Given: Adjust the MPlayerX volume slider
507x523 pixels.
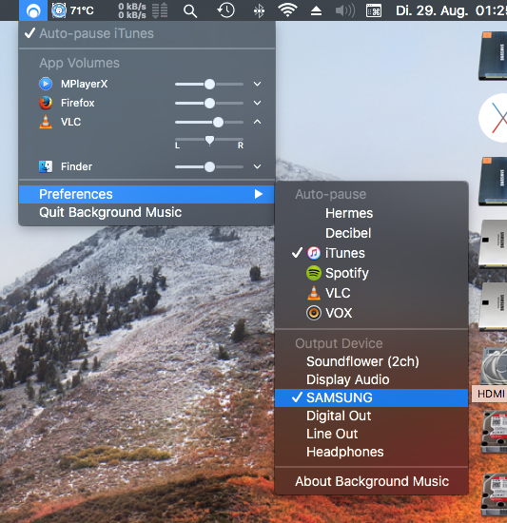Looking at the screenshot, I should [209, 84].
